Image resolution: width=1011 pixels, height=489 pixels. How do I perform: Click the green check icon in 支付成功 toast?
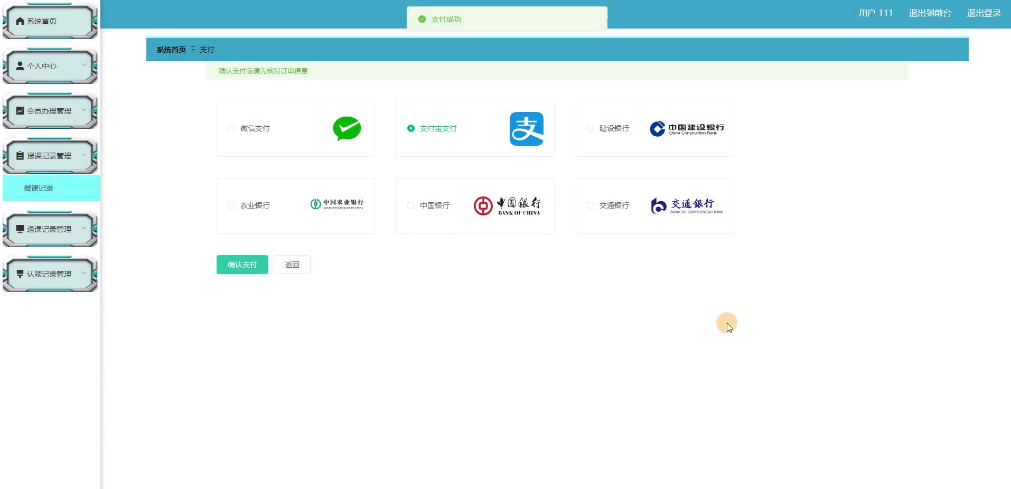[x=422, y=19]
